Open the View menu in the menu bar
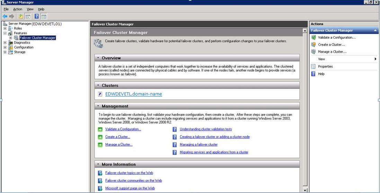 click(30, 9)
